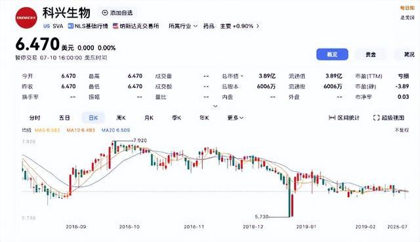
Task: Expand more stock metrics chevron
Action: [x=215, y=106]
